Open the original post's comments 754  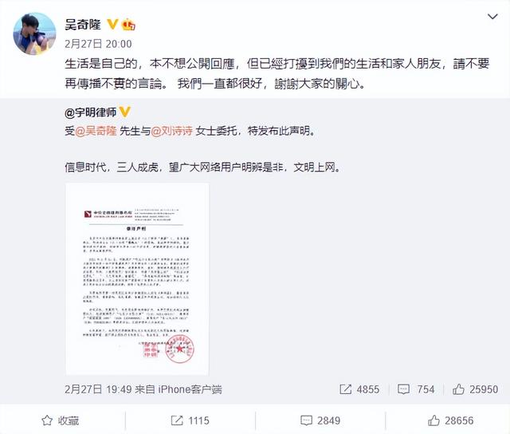click(416, 389)
